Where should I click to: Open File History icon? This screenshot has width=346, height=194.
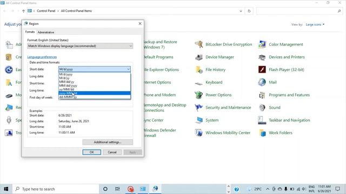199,70
